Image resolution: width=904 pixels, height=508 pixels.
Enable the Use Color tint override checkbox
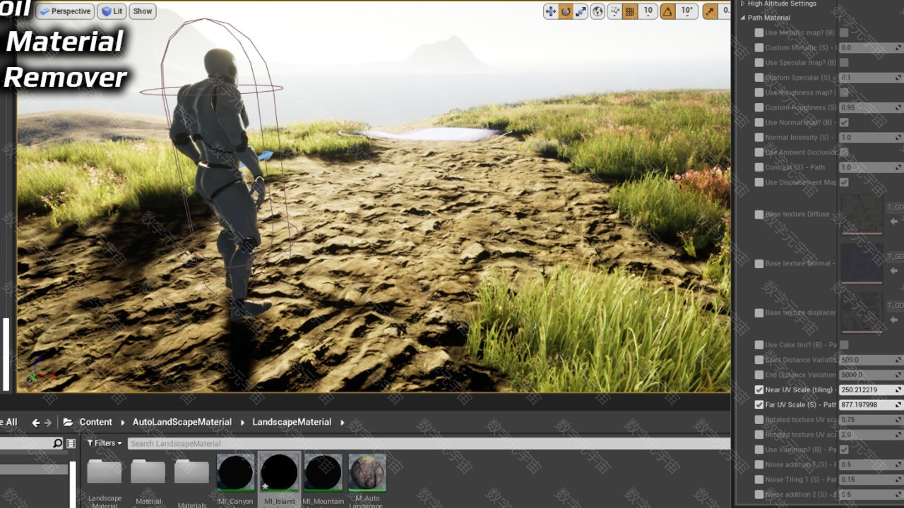pos(759,345)
